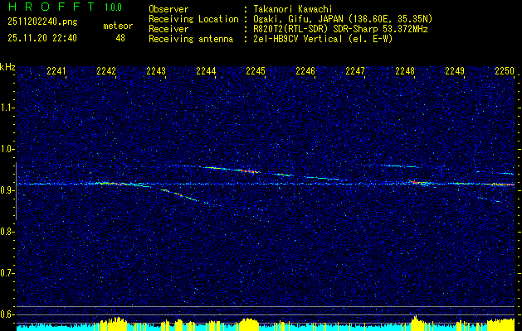This screenshot has height=331, width=522.
Task: Click the 2248 time marker
Action: (x=405, y=71)
